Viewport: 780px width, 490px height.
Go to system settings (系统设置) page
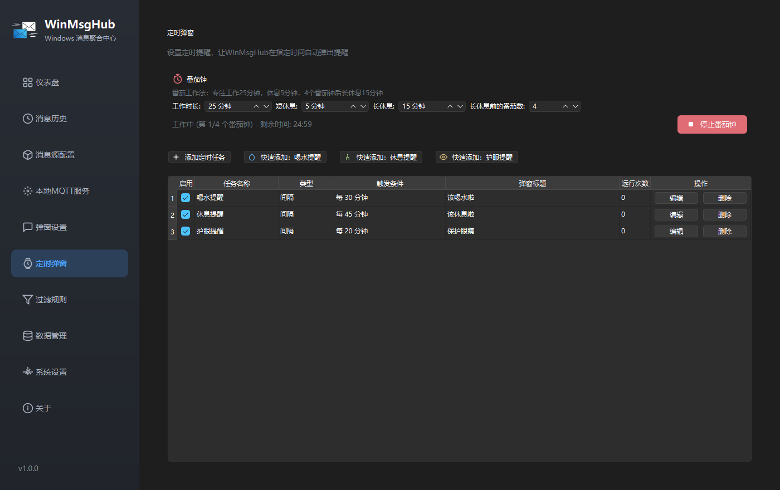51,372
